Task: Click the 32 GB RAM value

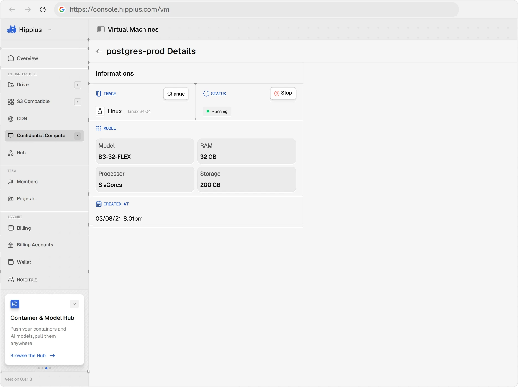Action: (208, 157)
